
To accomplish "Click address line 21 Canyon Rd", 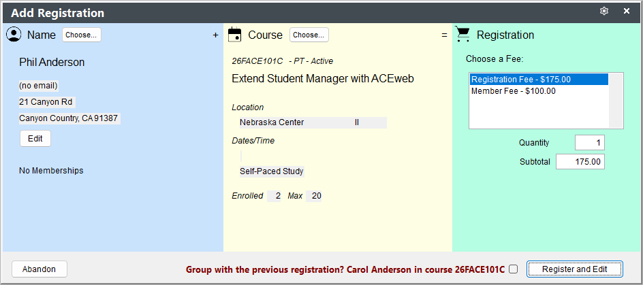I will [x=47, y=103].
